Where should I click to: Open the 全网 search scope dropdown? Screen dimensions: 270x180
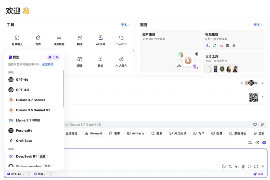[x=40, y=174]
